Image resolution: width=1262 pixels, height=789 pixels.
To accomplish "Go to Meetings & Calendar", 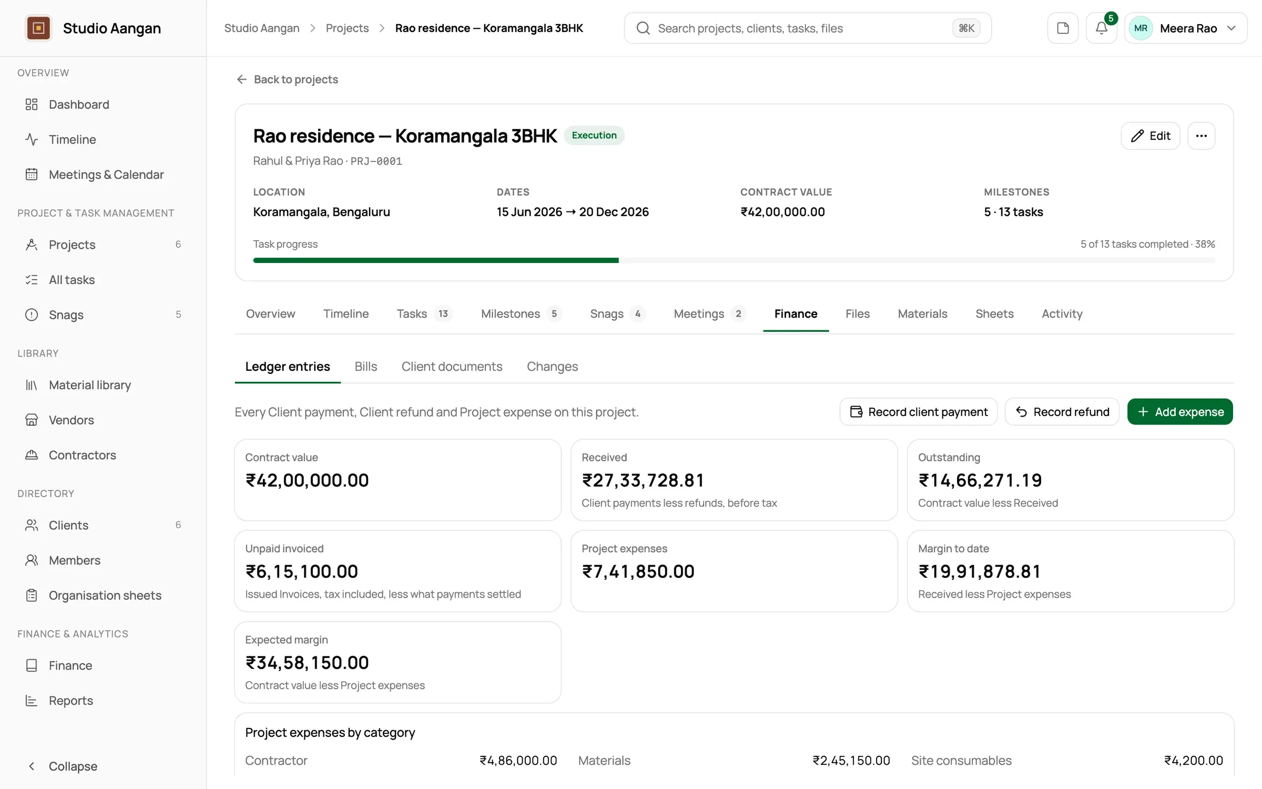I will pyautogui.click(x=103, y=174).
